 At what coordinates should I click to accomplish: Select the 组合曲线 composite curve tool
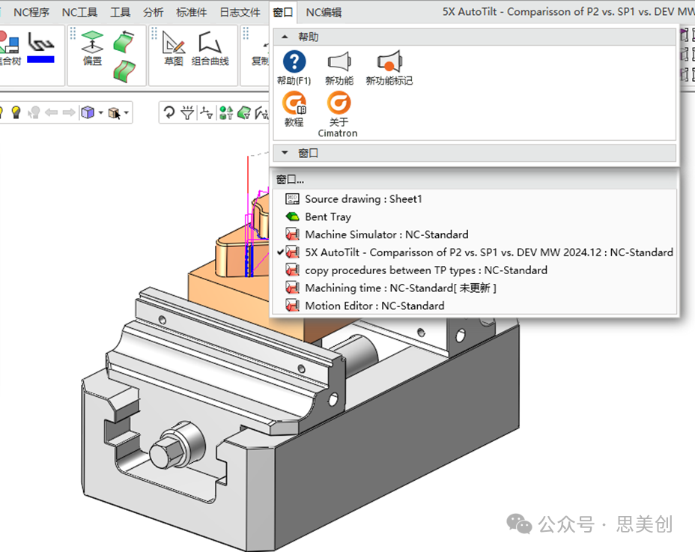tap(210, 49)
